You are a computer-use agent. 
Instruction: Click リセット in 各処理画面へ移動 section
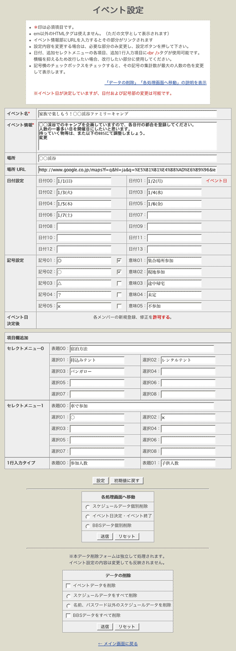[x=126, y=536]
